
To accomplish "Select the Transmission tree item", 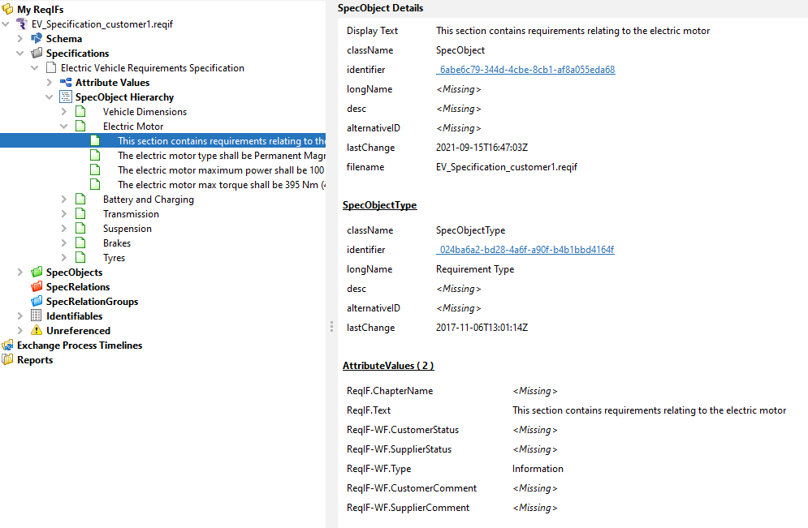I will tap(131, 214).
